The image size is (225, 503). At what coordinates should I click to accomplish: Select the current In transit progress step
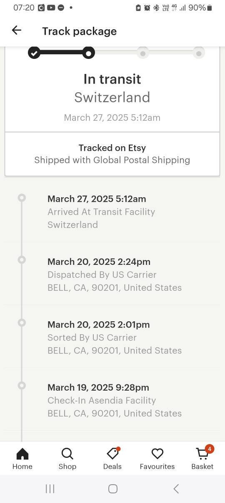pyautogui.click(x=87, y=53)
